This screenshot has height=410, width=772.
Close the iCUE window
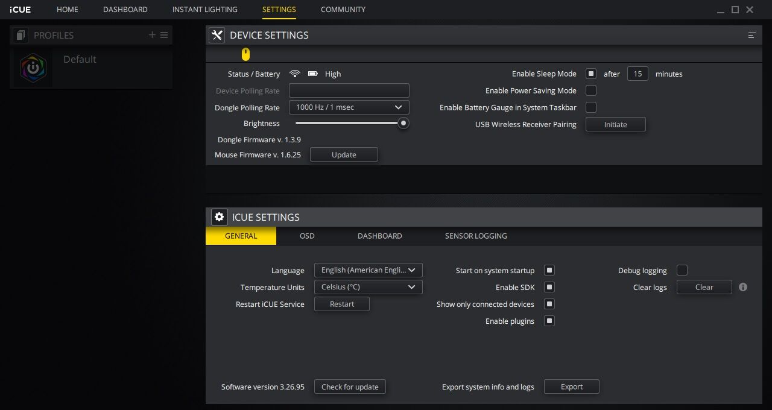750,10
